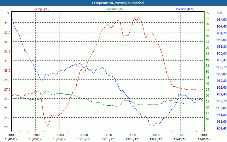227x142 pixels.
Task: Select the red 'Temp. [°C]' legend label
Action: coord(42,9)
